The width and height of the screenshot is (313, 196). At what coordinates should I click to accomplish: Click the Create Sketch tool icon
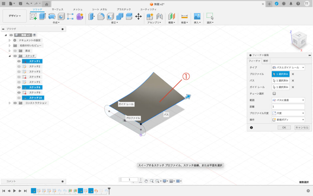pyautogui.click(x=33, y=16)
